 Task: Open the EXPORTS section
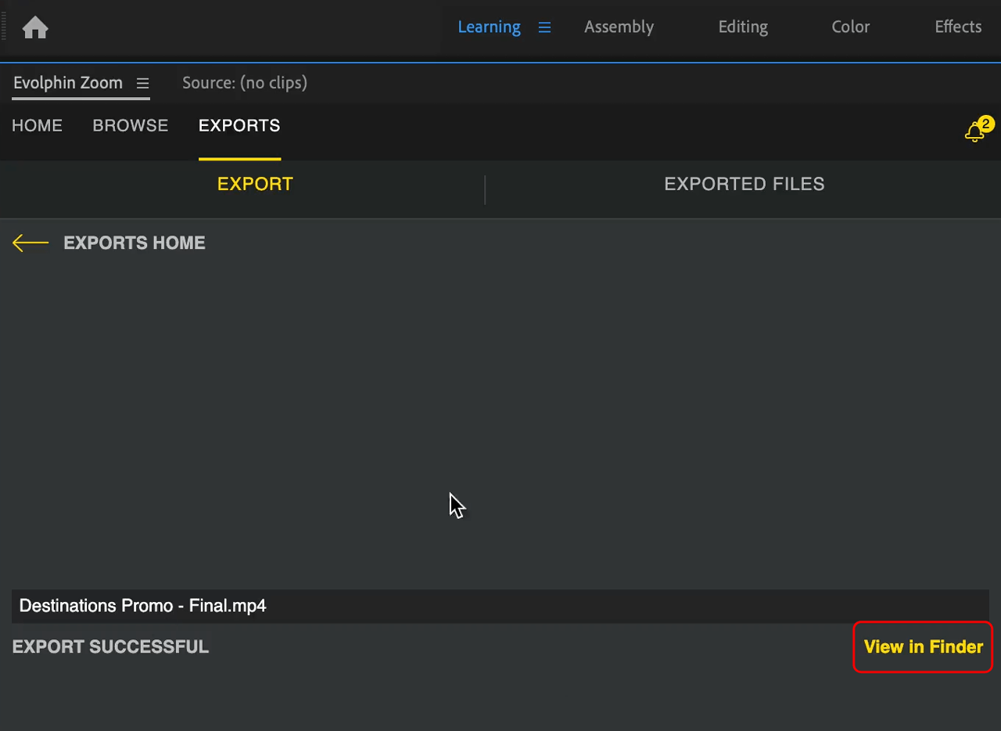[x=239, y=126]
